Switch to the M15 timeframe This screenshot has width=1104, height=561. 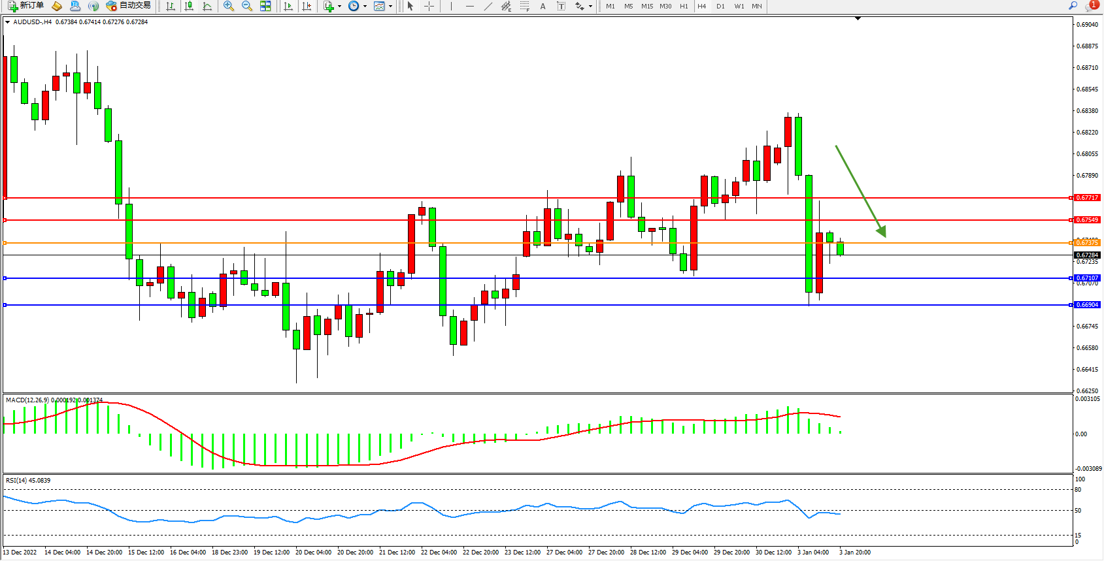[x=647, y=6]
